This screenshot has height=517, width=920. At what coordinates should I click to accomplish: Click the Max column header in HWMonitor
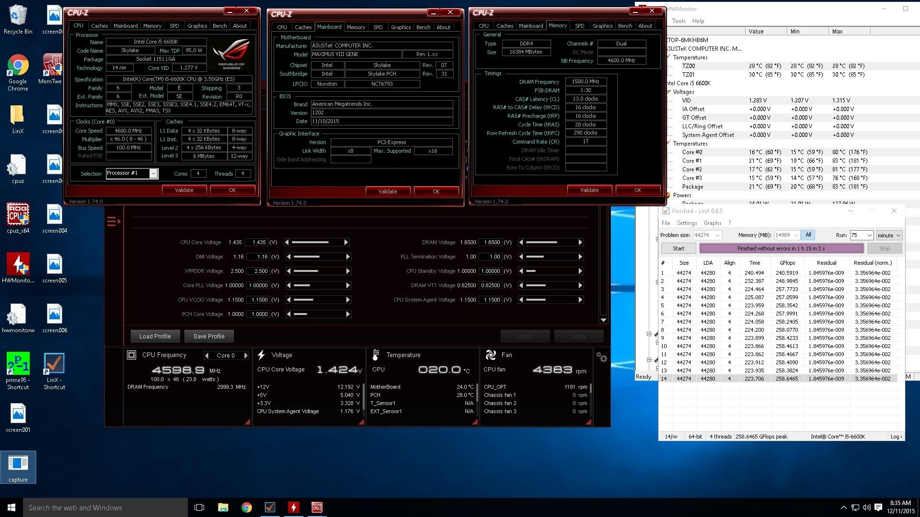(x=849, y=32)
